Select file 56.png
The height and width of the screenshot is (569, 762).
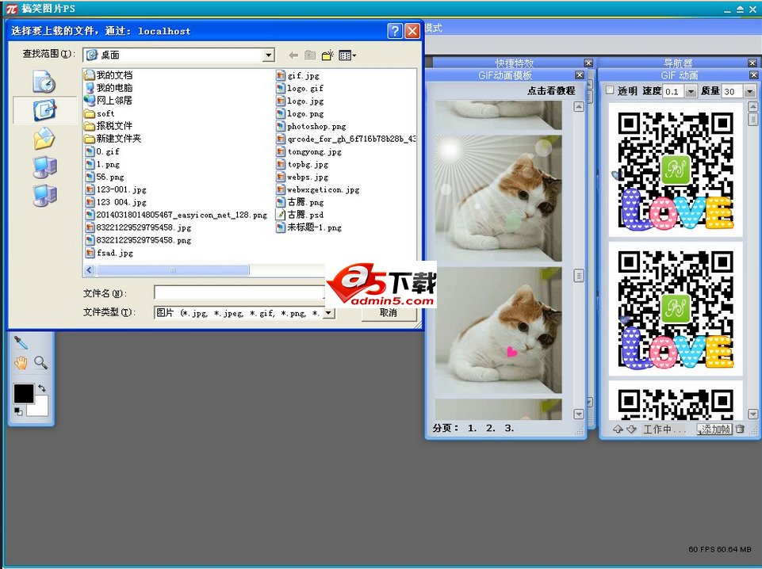coord(105,177)
